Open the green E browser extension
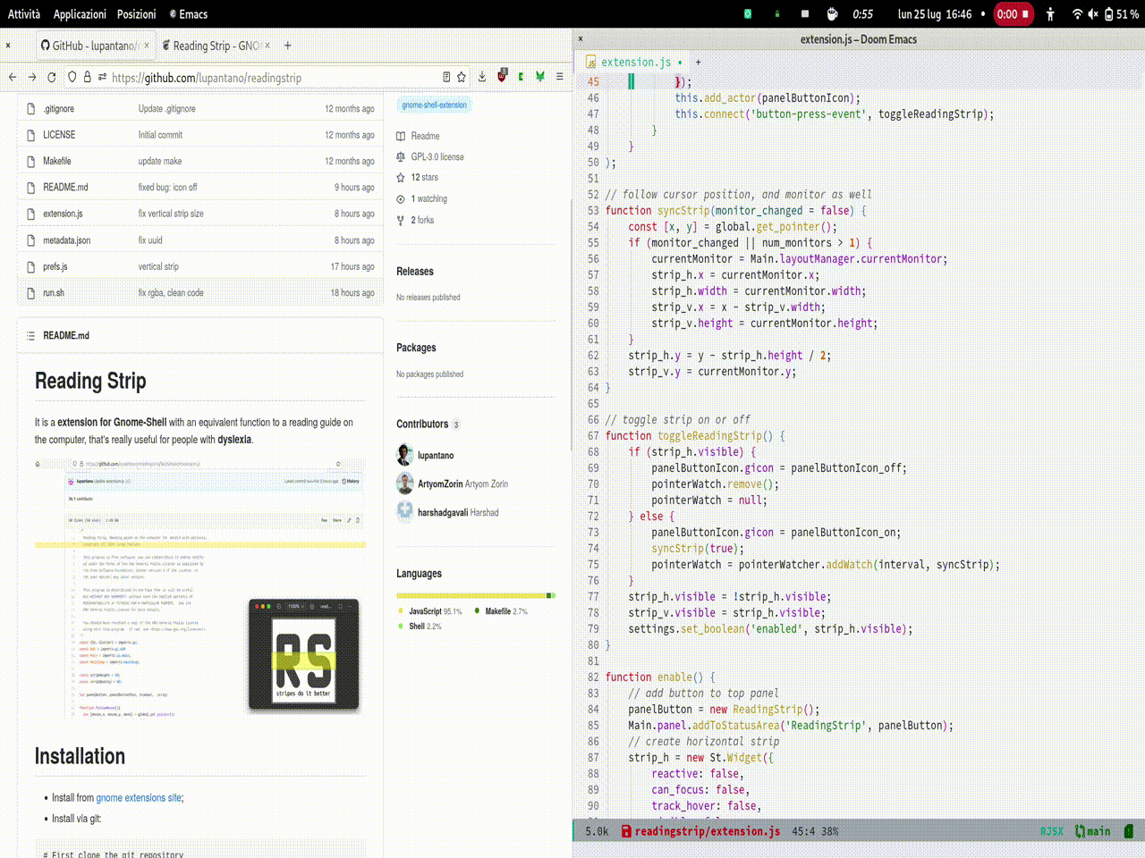 point(521,77)
